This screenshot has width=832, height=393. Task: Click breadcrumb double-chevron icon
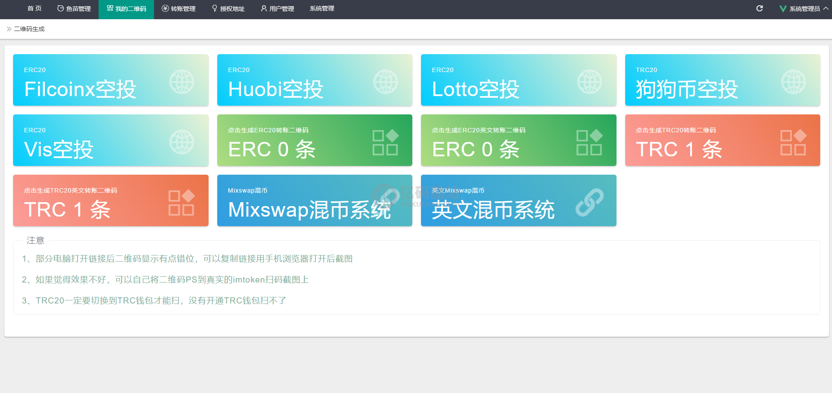(9, 29)
